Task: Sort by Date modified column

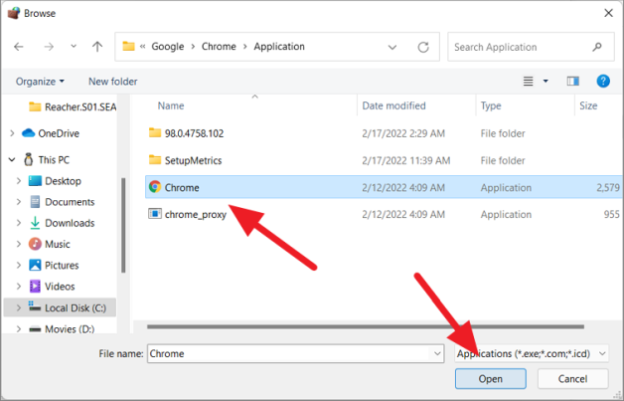Action: click(x=393, y=105)
